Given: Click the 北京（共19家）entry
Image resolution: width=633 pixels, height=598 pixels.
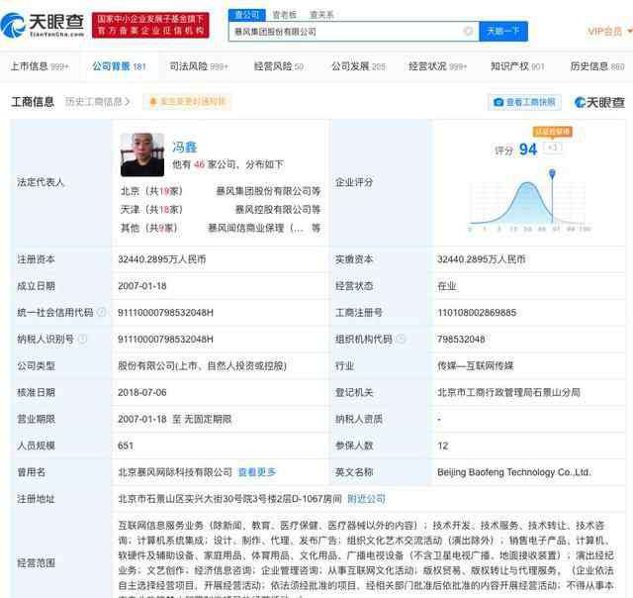Looking at the screenshot, I should [x=151, y=191].
